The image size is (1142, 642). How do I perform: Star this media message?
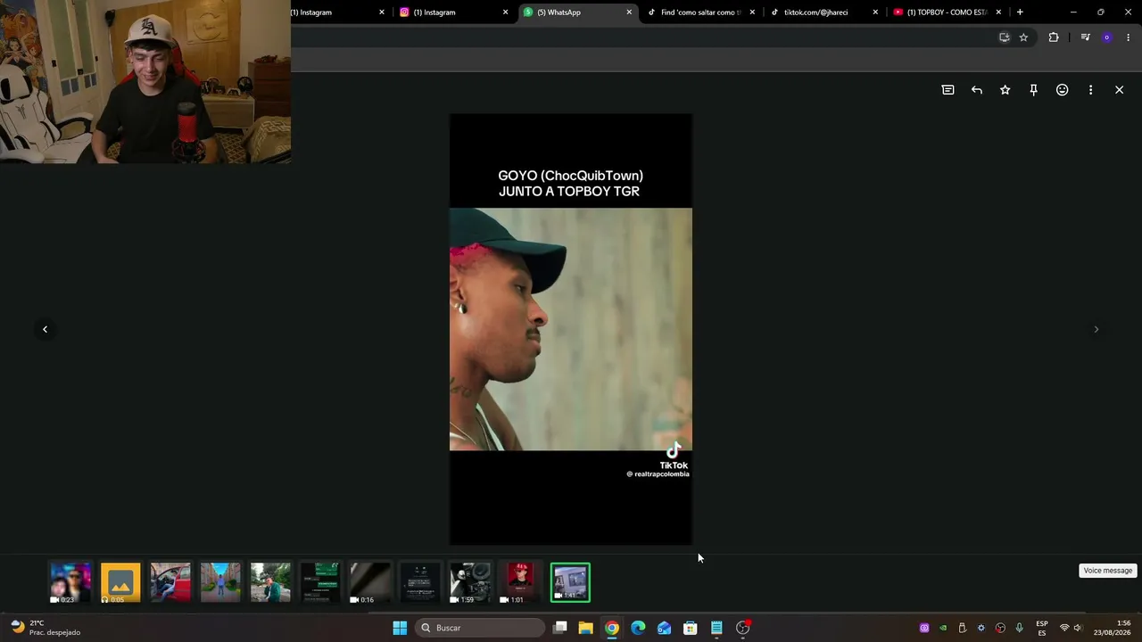click(x=1005, y=90)
